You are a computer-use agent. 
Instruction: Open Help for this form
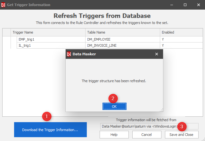point(114,135)
